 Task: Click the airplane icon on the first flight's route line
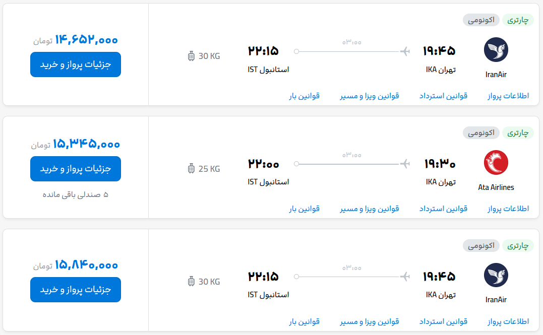click(x=404, y=51)
